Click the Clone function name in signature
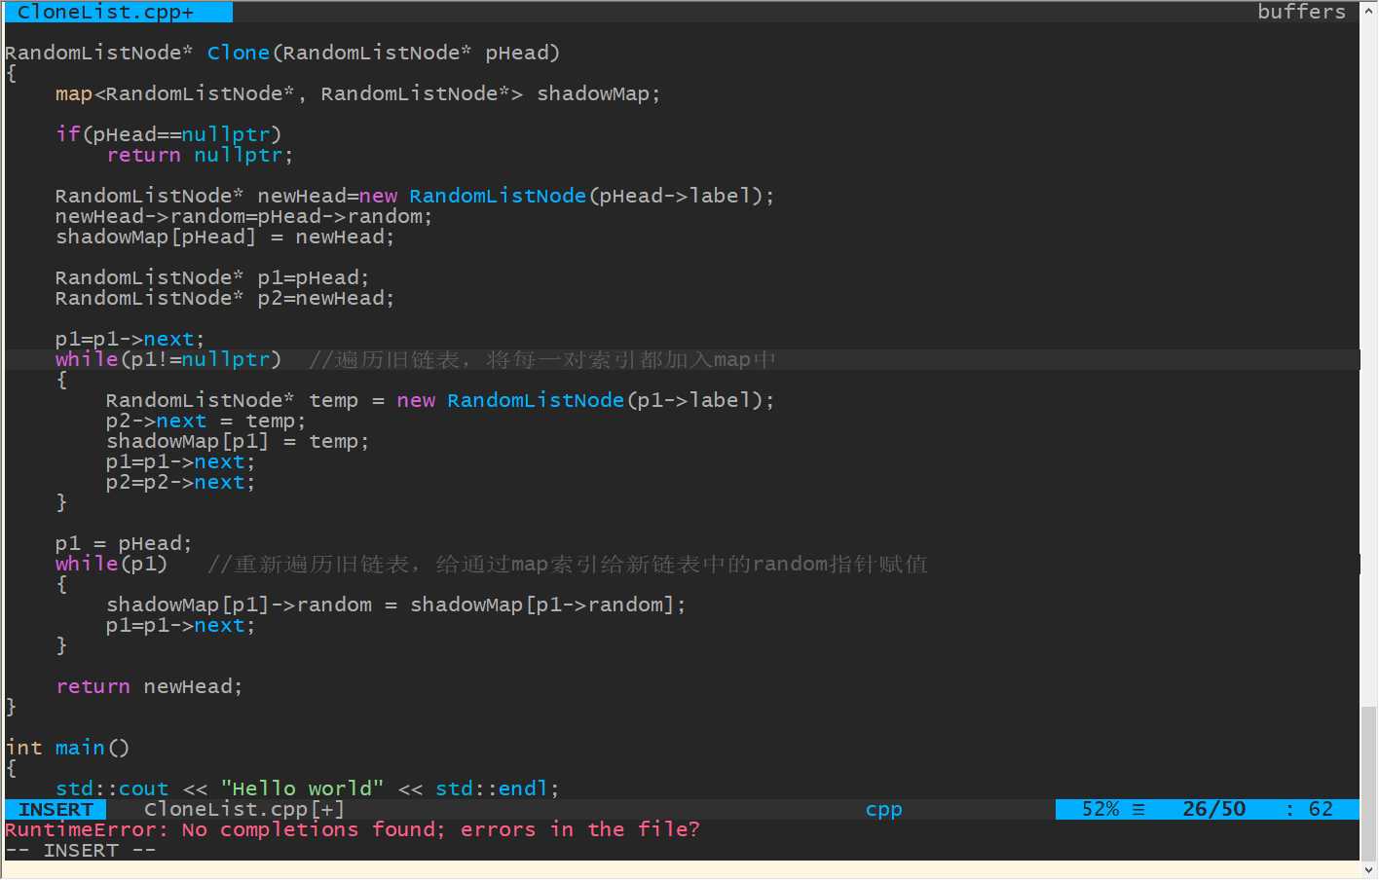Screen dimensions: 1379x880 click(238, 53)
